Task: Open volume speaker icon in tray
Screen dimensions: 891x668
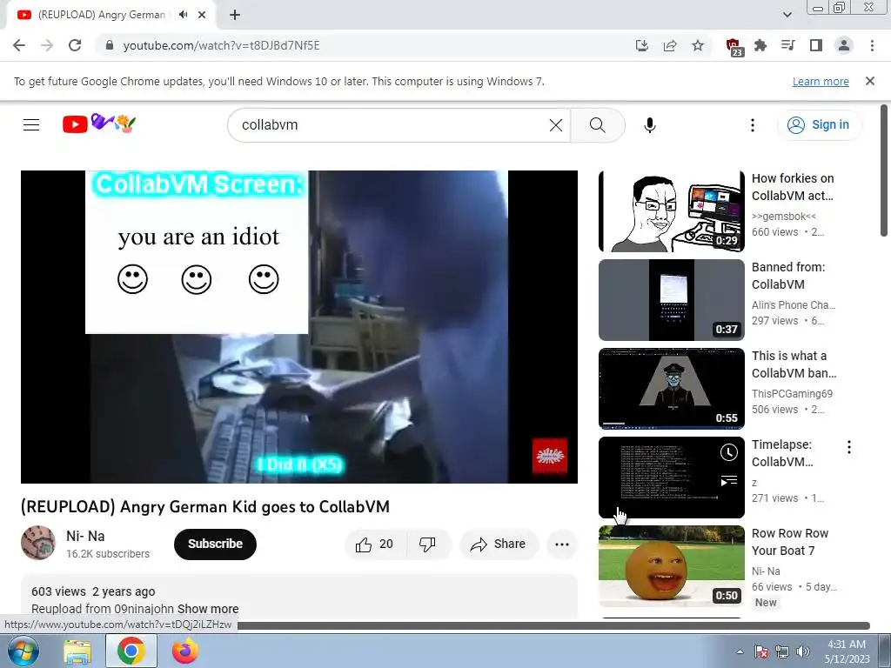Action: click(802, 651)
